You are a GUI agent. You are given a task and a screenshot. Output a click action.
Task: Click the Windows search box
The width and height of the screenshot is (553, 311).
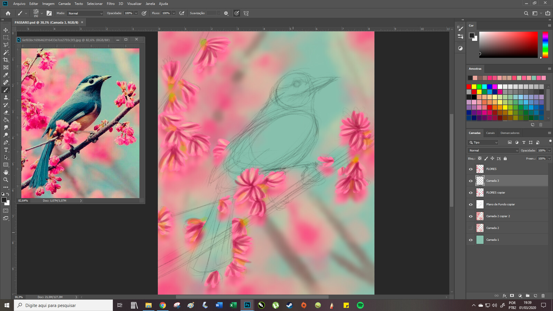[x=63, y=305]
